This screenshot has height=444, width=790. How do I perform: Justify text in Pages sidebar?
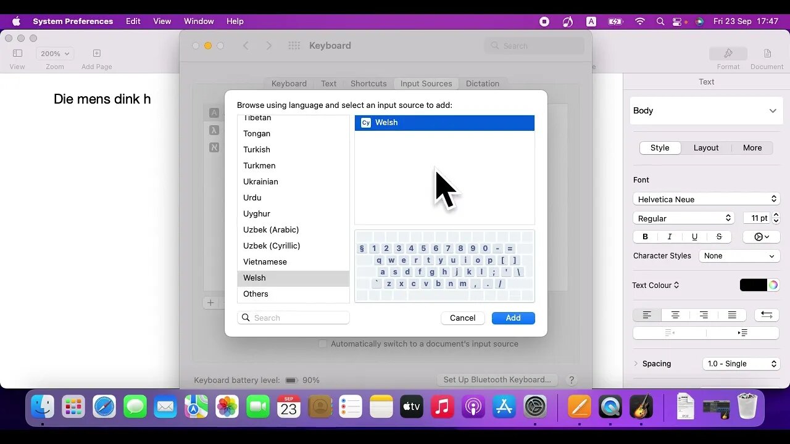pos(732,315)
